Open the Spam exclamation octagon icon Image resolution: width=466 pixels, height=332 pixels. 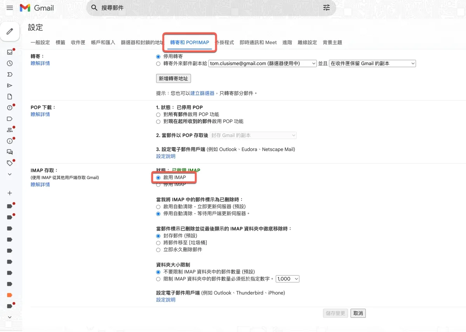click(x=10, y=108)
